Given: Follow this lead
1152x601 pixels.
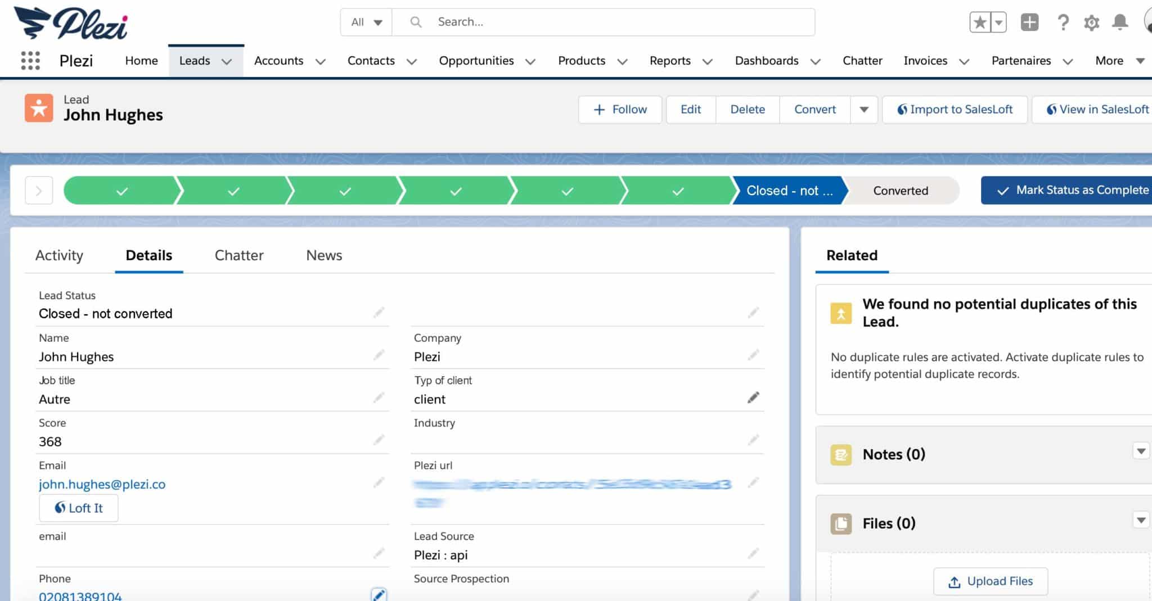Looking at the screenshot, I should click(x=620, y=110).
